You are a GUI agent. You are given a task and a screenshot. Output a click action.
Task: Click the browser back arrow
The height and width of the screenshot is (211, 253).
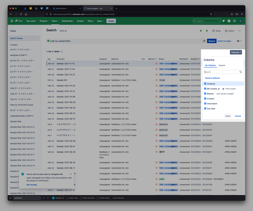click(11, 14)
